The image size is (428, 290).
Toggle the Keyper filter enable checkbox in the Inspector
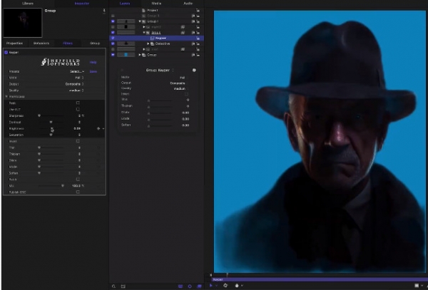[6, 52]
